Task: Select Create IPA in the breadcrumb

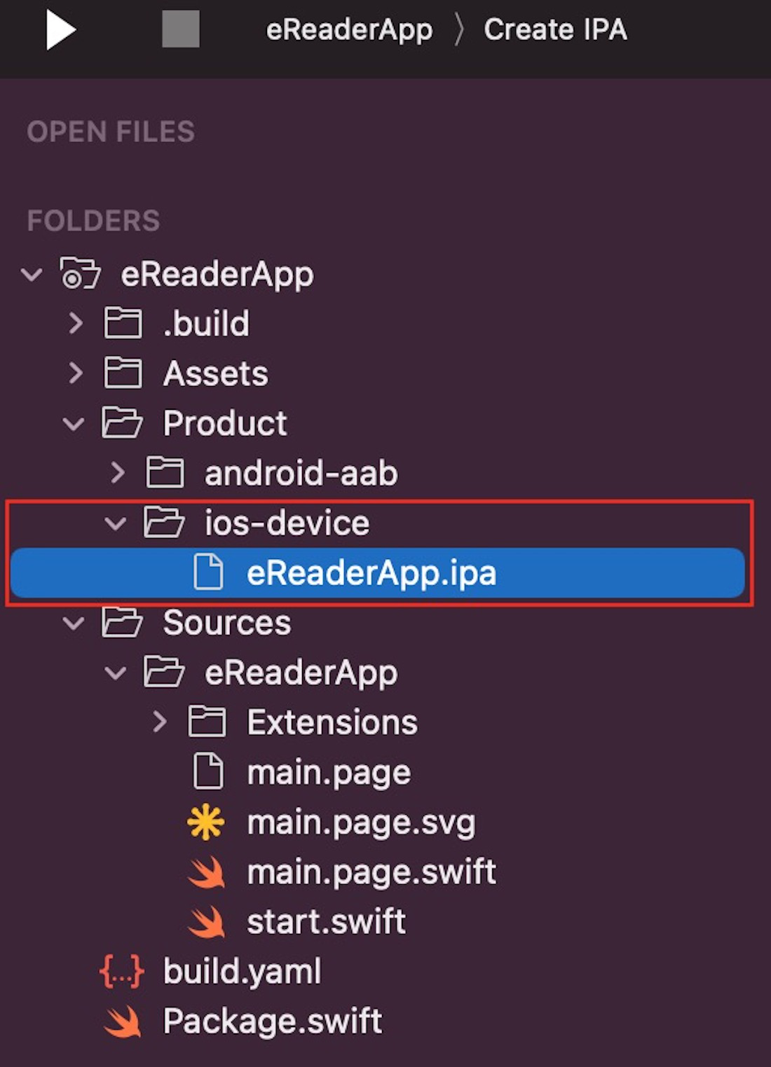Action: pyautogui.click(x=555, y=29)
